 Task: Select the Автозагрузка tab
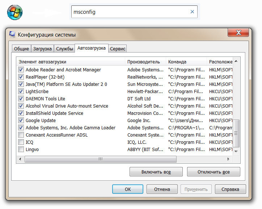(92, 48)
